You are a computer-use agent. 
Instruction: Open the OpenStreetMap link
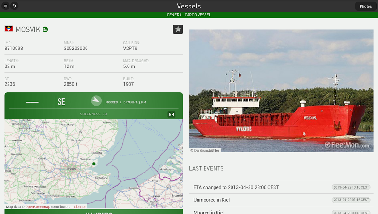click(x=38, y=207)
